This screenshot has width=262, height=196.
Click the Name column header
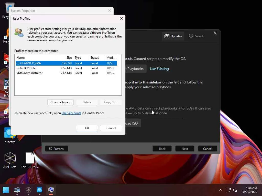tap(36, 58)
